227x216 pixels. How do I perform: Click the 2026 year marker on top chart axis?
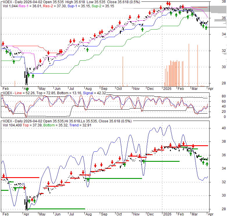point(167,89)
